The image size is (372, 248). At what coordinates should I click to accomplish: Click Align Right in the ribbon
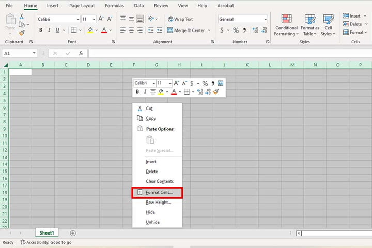point(140,30)
